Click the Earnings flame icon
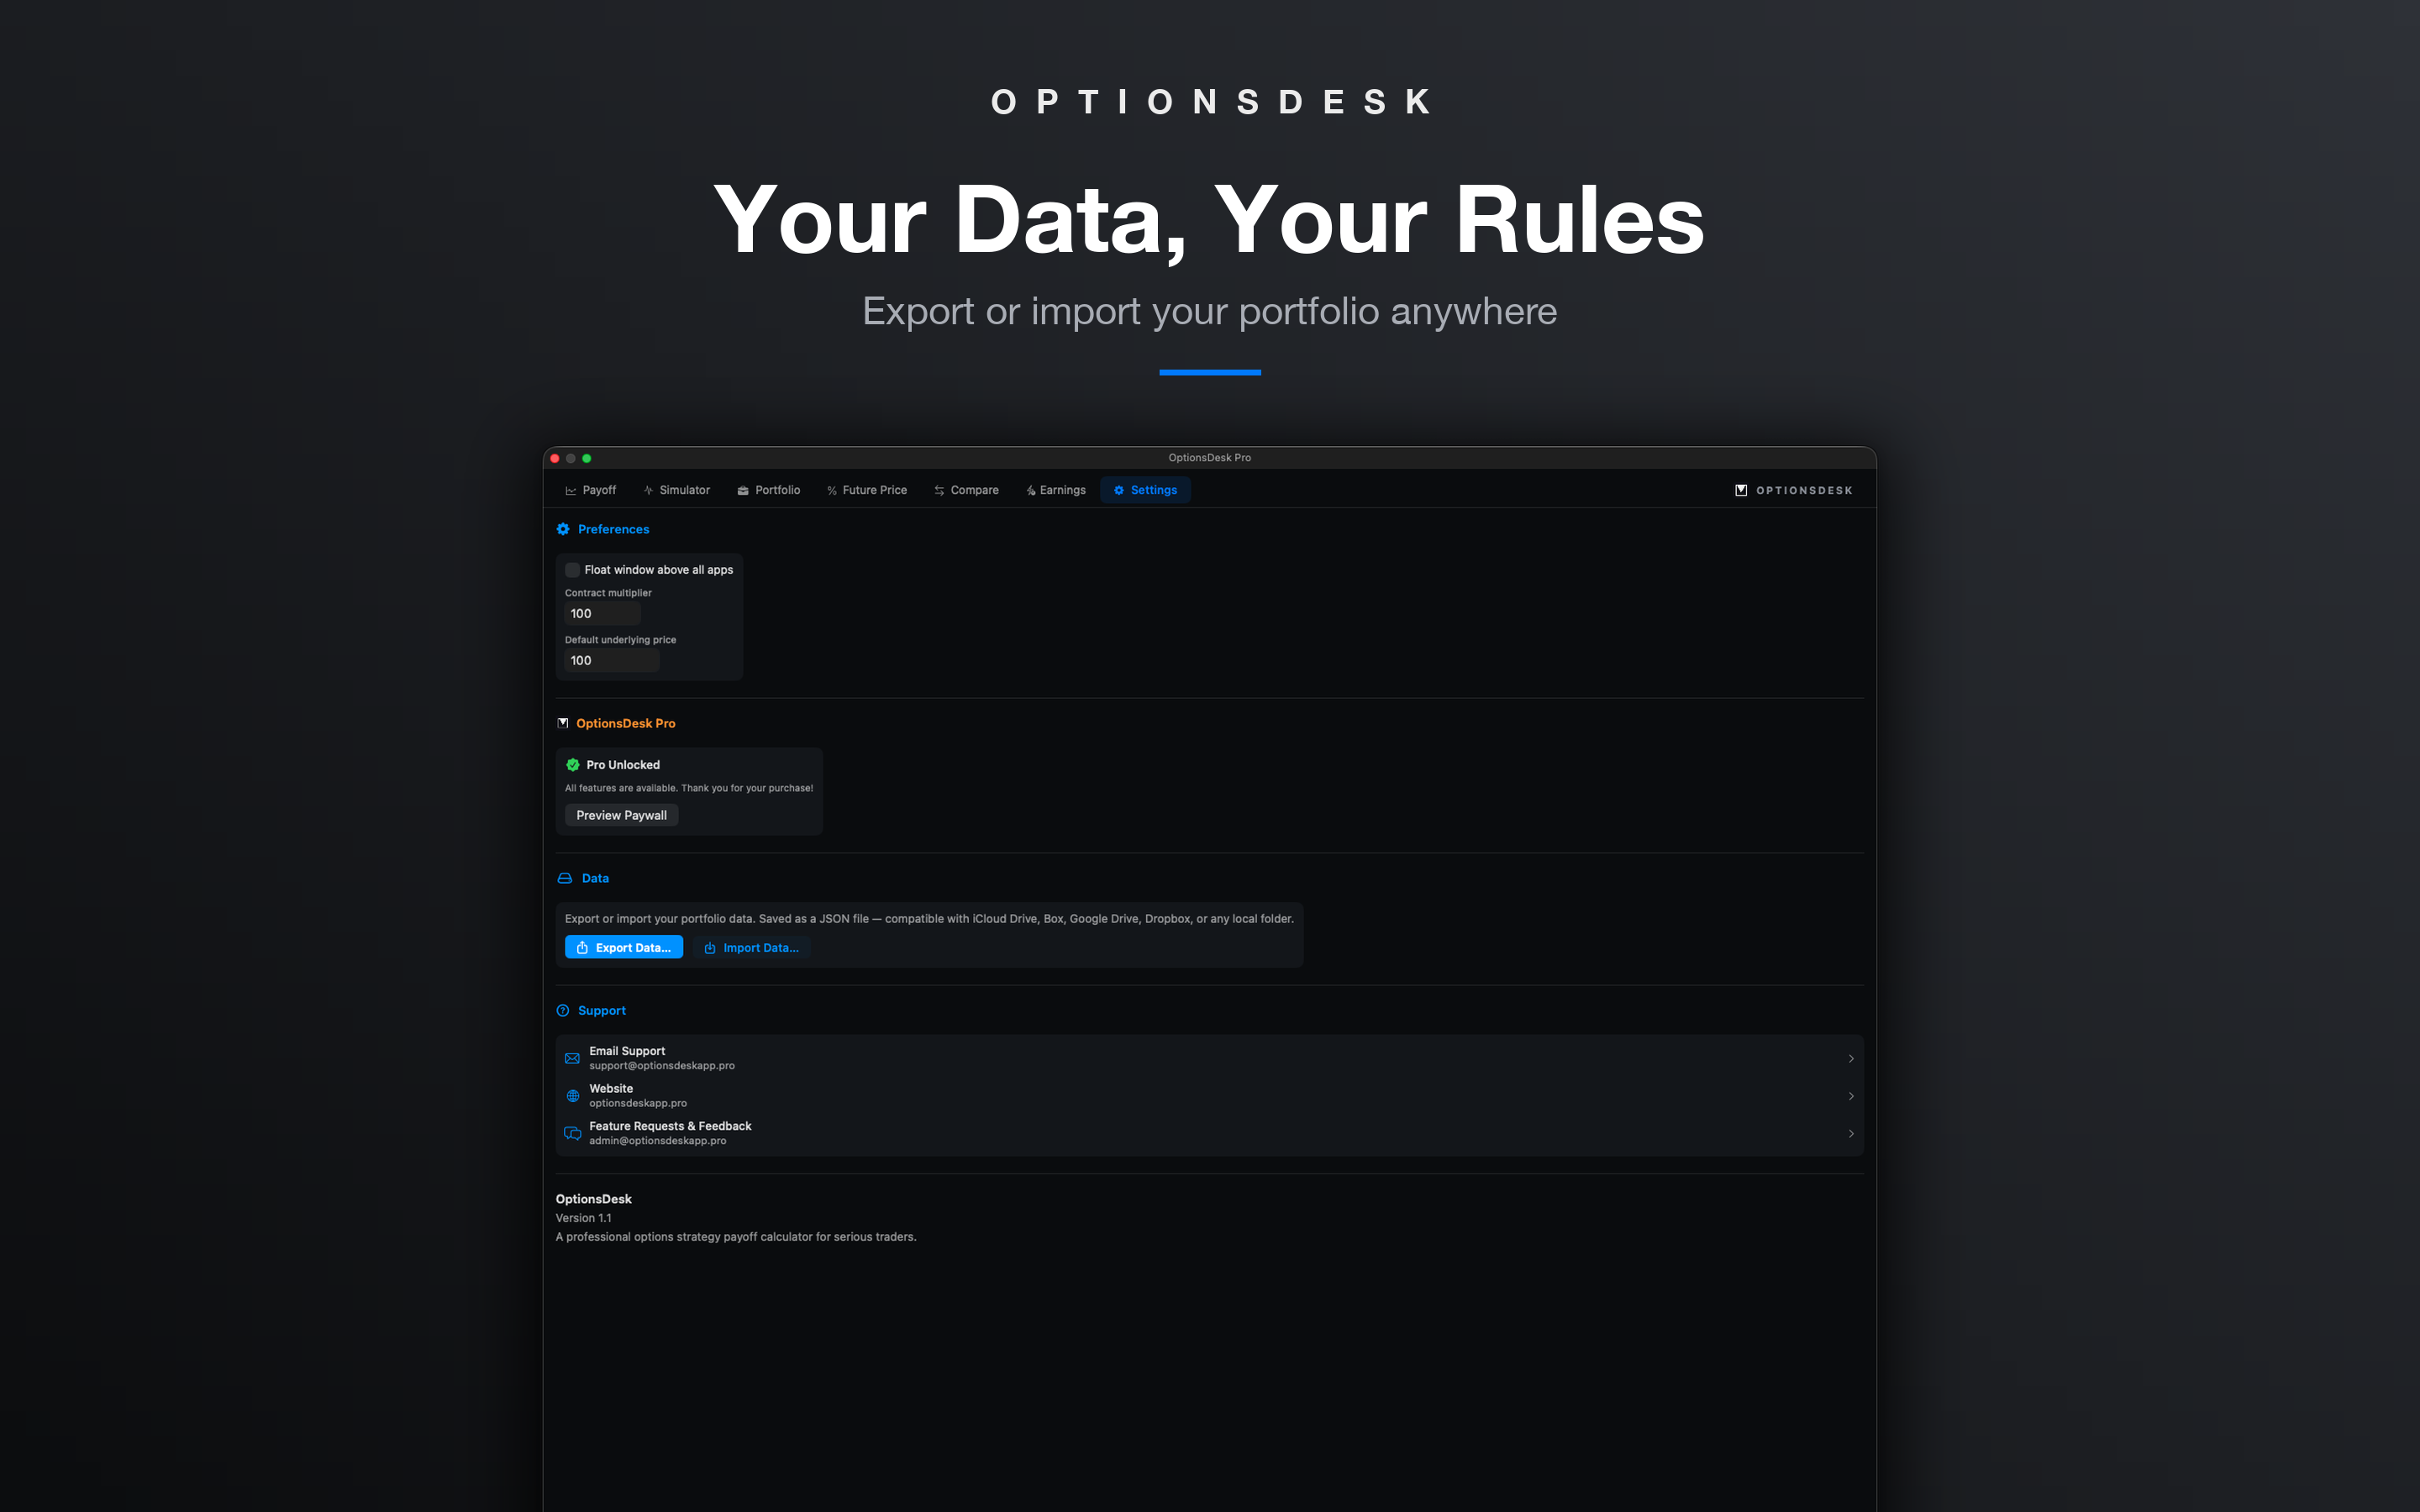The width and height of the screenshot is (2420, 1512). pos(1031,491)
